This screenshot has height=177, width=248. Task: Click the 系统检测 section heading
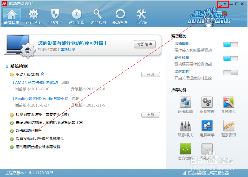coord(19,66)
